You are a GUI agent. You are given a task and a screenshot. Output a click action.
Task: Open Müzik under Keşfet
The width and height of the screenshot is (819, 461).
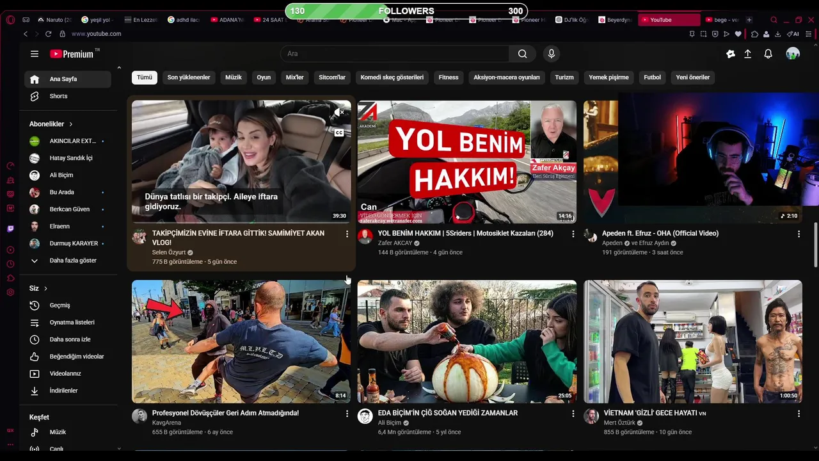pos(67,432)
